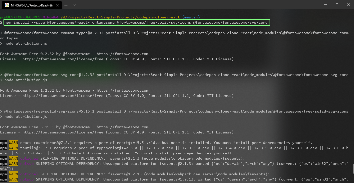Screen dimensions: 354x183
Task: Open a new terminal tab with plus button
Action: click(66, 5)
